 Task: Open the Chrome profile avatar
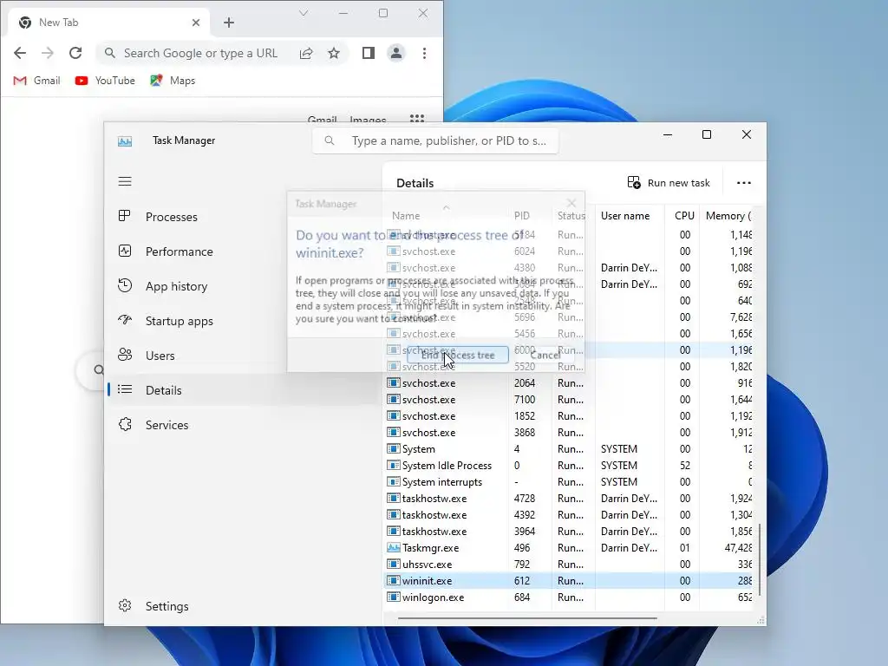(396, 53)
